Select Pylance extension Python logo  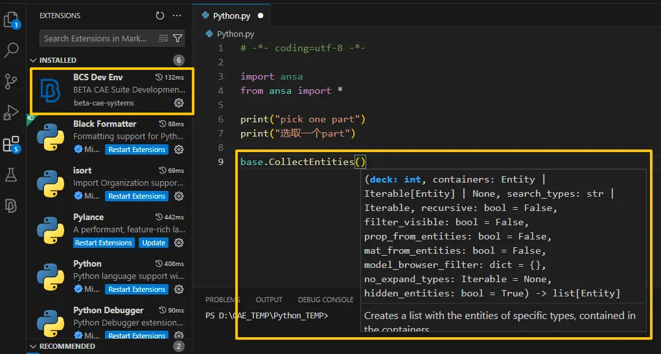click(x=51, y=230)
